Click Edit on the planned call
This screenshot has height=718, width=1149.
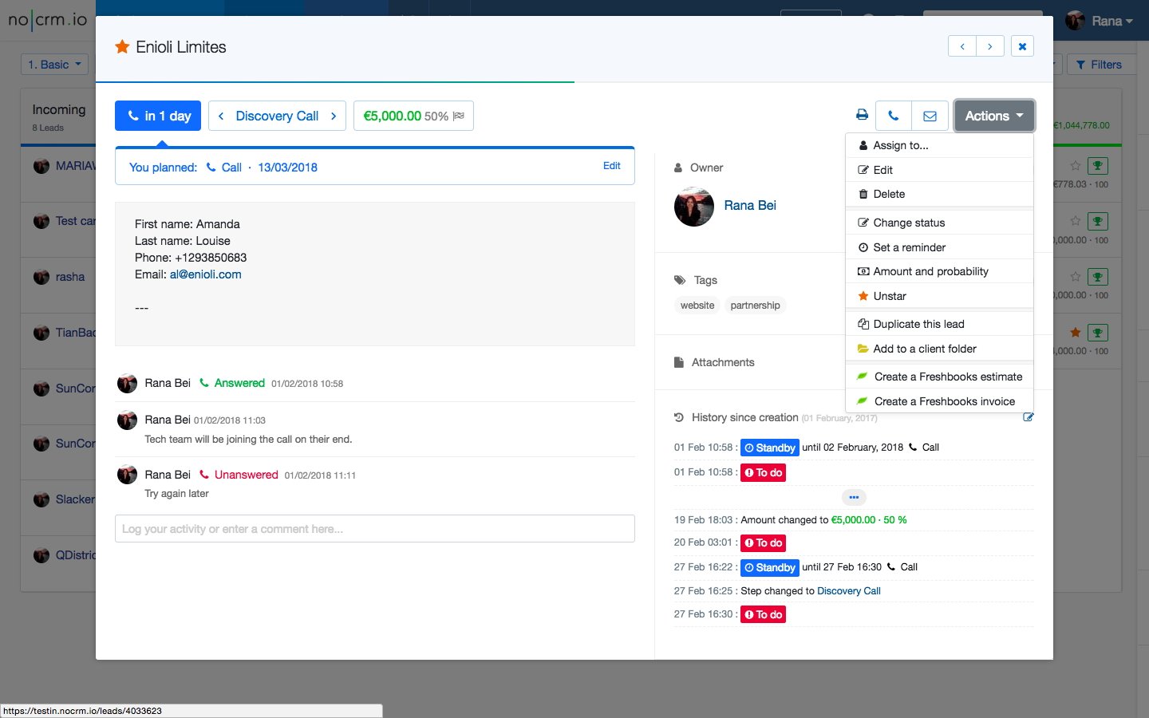click(x=611, y=166)
